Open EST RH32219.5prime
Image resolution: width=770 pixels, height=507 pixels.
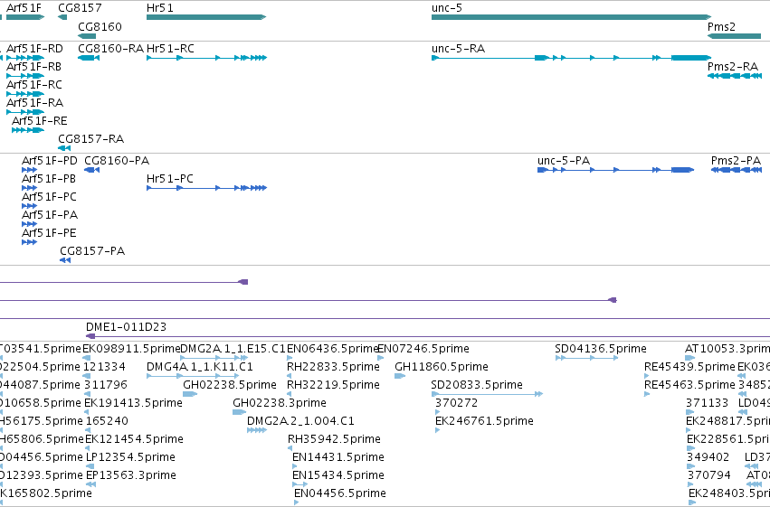(x=333, y=385)
